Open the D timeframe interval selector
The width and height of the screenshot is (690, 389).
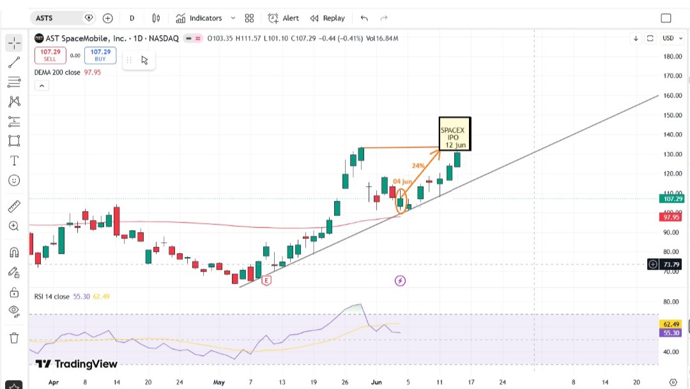click(132, 18)
